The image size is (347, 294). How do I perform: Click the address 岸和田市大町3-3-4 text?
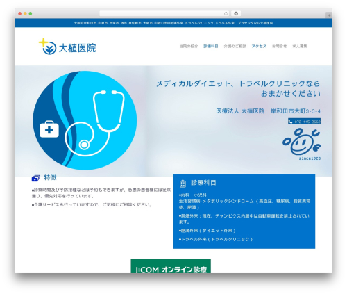[x=296, y=111]
